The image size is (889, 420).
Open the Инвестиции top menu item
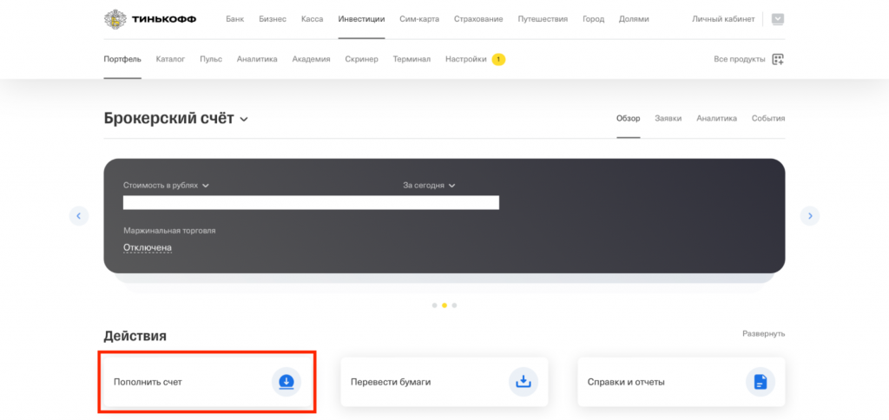(x=361, y=19)
